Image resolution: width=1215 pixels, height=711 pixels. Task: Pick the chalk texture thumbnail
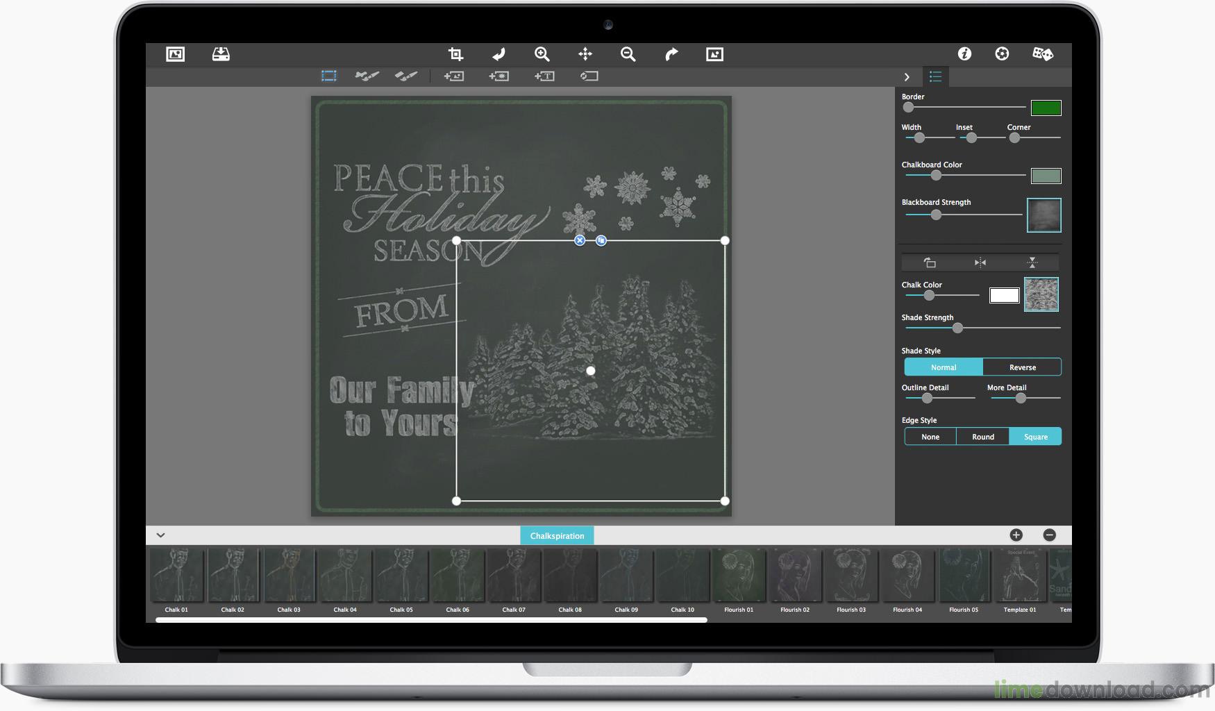[x=1041, y=294]
